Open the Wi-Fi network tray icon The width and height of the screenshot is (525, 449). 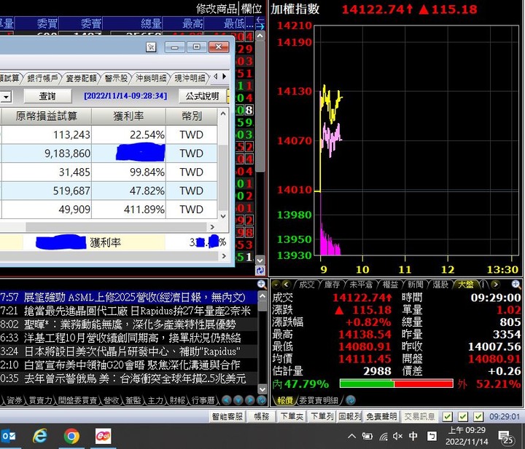tap(384, 436)
